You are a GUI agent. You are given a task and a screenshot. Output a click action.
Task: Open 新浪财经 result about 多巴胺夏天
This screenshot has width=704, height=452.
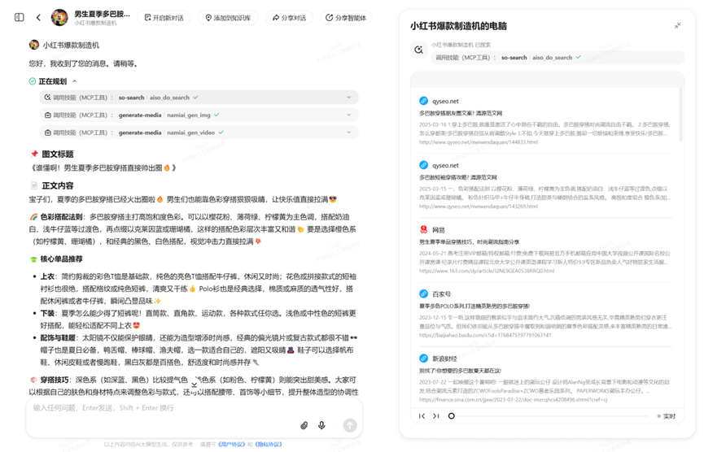460,371
